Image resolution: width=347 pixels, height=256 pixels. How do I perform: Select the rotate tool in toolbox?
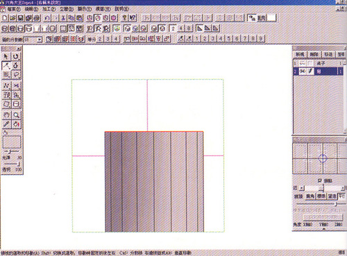coord(16,56)
